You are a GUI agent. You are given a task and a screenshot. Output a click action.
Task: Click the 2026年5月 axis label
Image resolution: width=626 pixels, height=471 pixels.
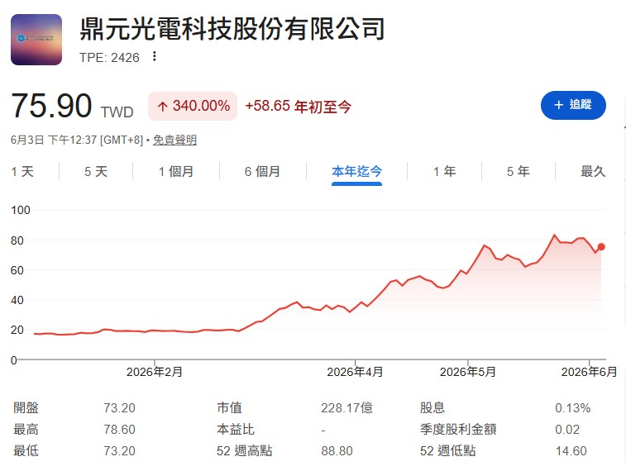pyautogui.click(x=467, y=372)
